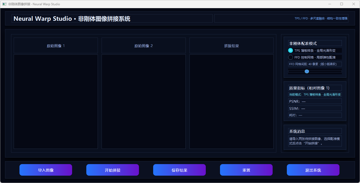Screen dimensions: 360x183
Task: Click the FFD grid spacing slider handle
Action: tap(307, 71)
